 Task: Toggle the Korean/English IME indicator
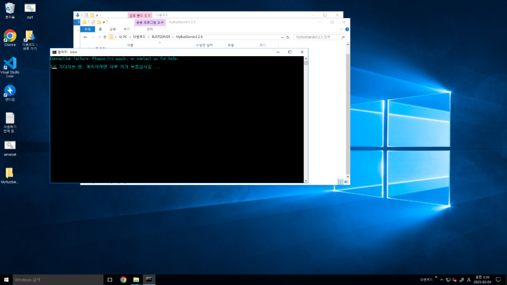coord(468,279)
